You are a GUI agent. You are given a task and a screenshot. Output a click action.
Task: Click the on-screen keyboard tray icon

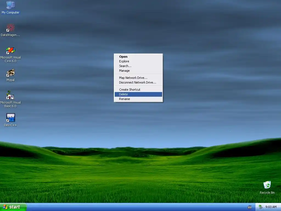click(250, 207)
